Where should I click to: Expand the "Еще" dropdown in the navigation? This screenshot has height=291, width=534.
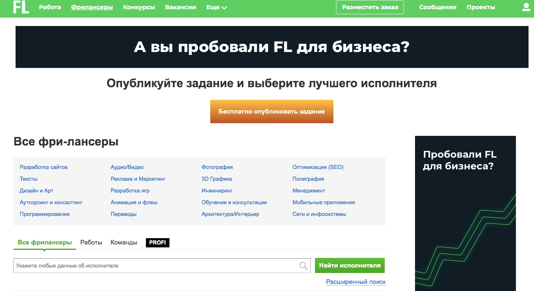coord(216,7)
